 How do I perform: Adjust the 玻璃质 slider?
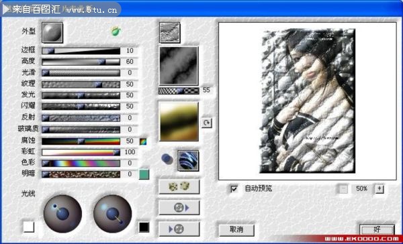(81, 129)
